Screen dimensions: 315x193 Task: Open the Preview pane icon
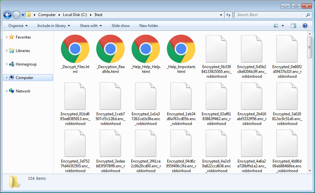click(x=293, y=25)
